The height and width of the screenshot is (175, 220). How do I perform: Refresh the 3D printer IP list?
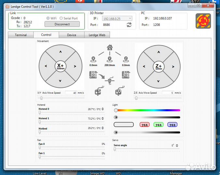[129, 25]
